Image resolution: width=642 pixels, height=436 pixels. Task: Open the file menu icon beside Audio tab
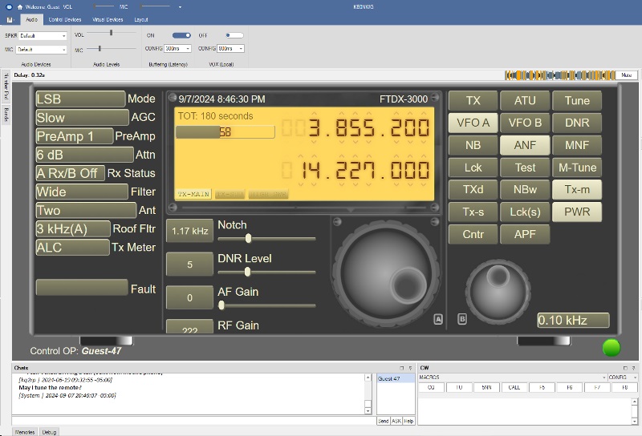pyautogui.click(x=10, y=19)
